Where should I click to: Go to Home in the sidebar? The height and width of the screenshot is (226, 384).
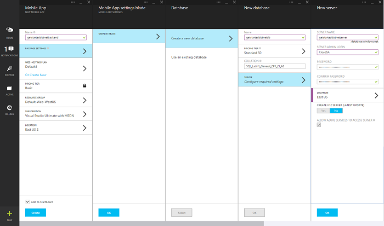(9, 32)
